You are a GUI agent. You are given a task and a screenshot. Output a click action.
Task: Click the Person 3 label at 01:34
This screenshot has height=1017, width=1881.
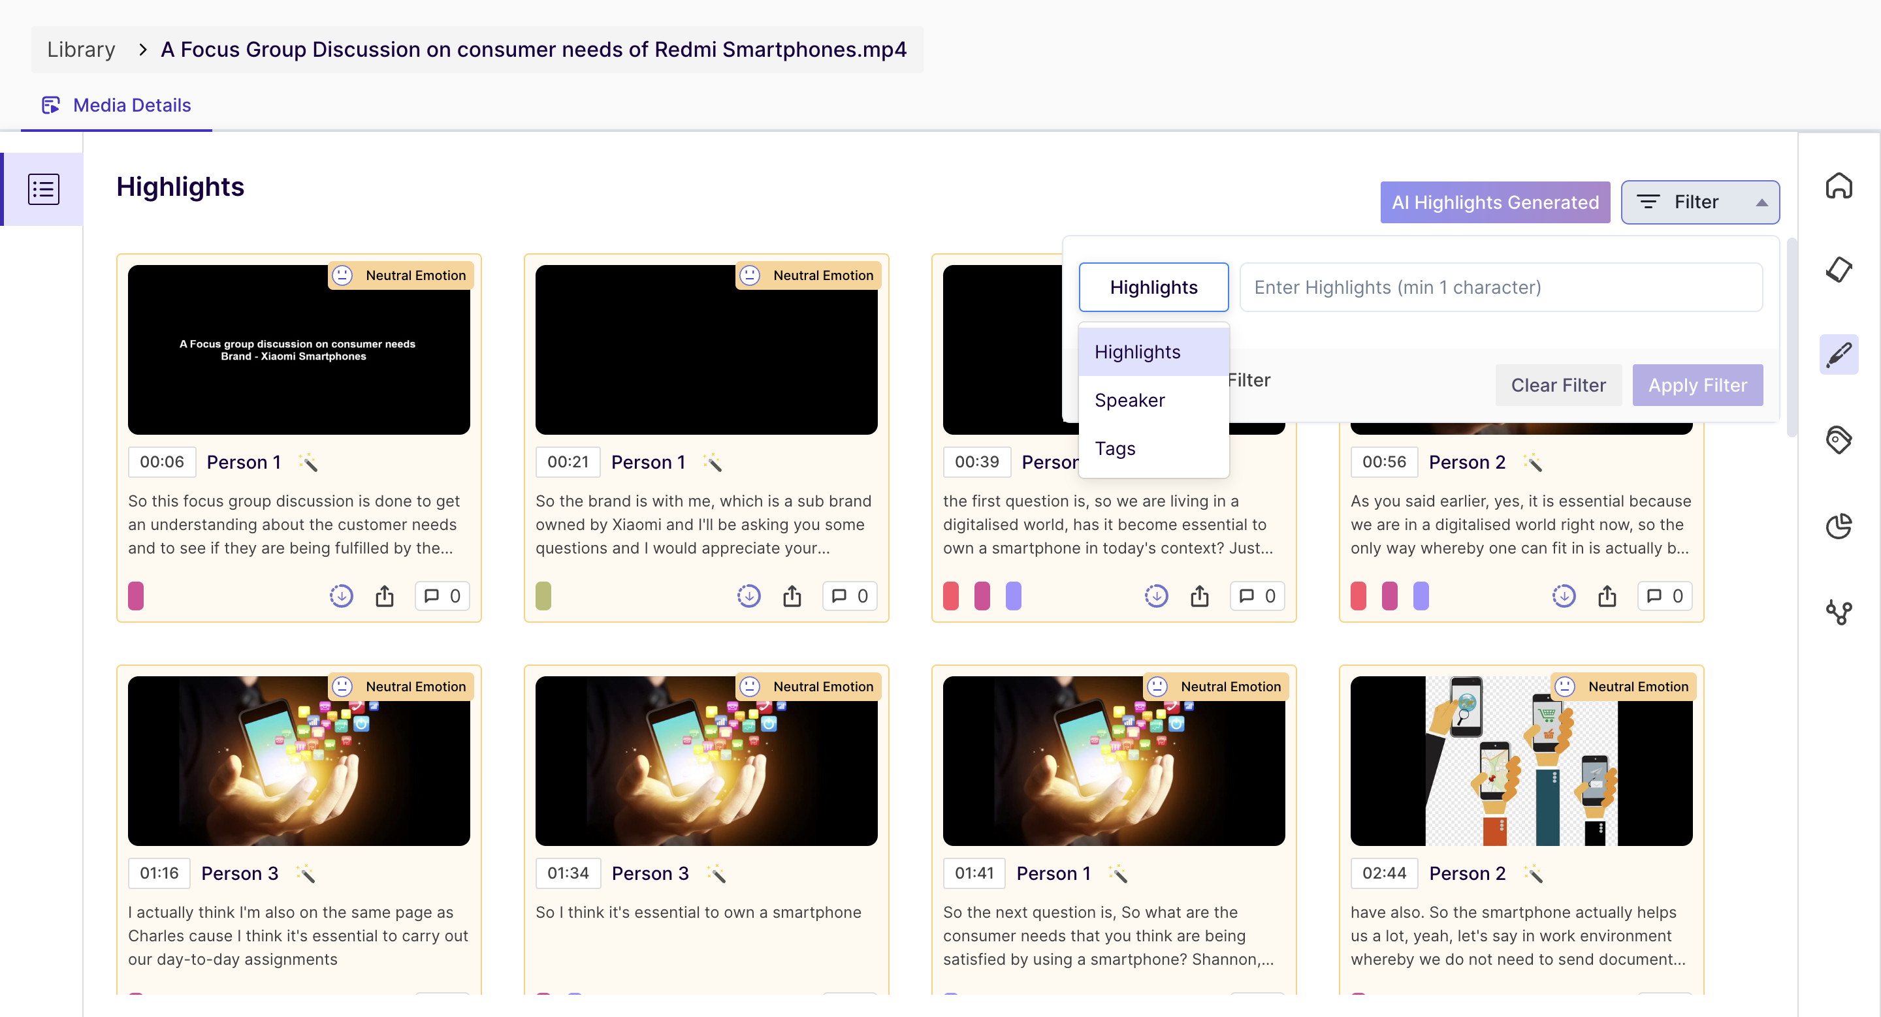[x=650, y=873]
